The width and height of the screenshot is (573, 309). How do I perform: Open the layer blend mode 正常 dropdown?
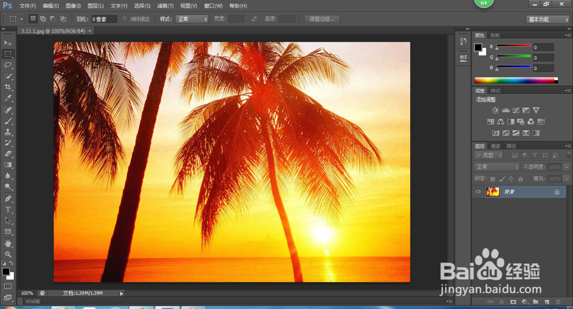tap(497, 167)
